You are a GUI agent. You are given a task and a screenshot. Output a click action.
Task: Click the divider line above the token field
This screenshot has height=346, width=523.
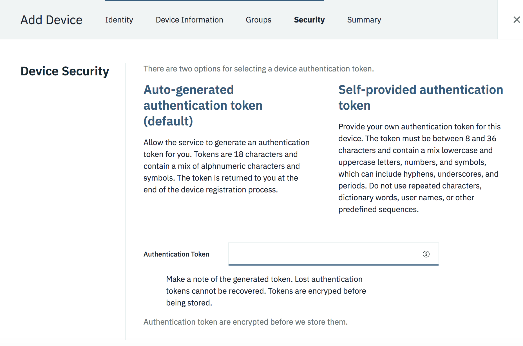pyautogui.click(x=324, y=231)
